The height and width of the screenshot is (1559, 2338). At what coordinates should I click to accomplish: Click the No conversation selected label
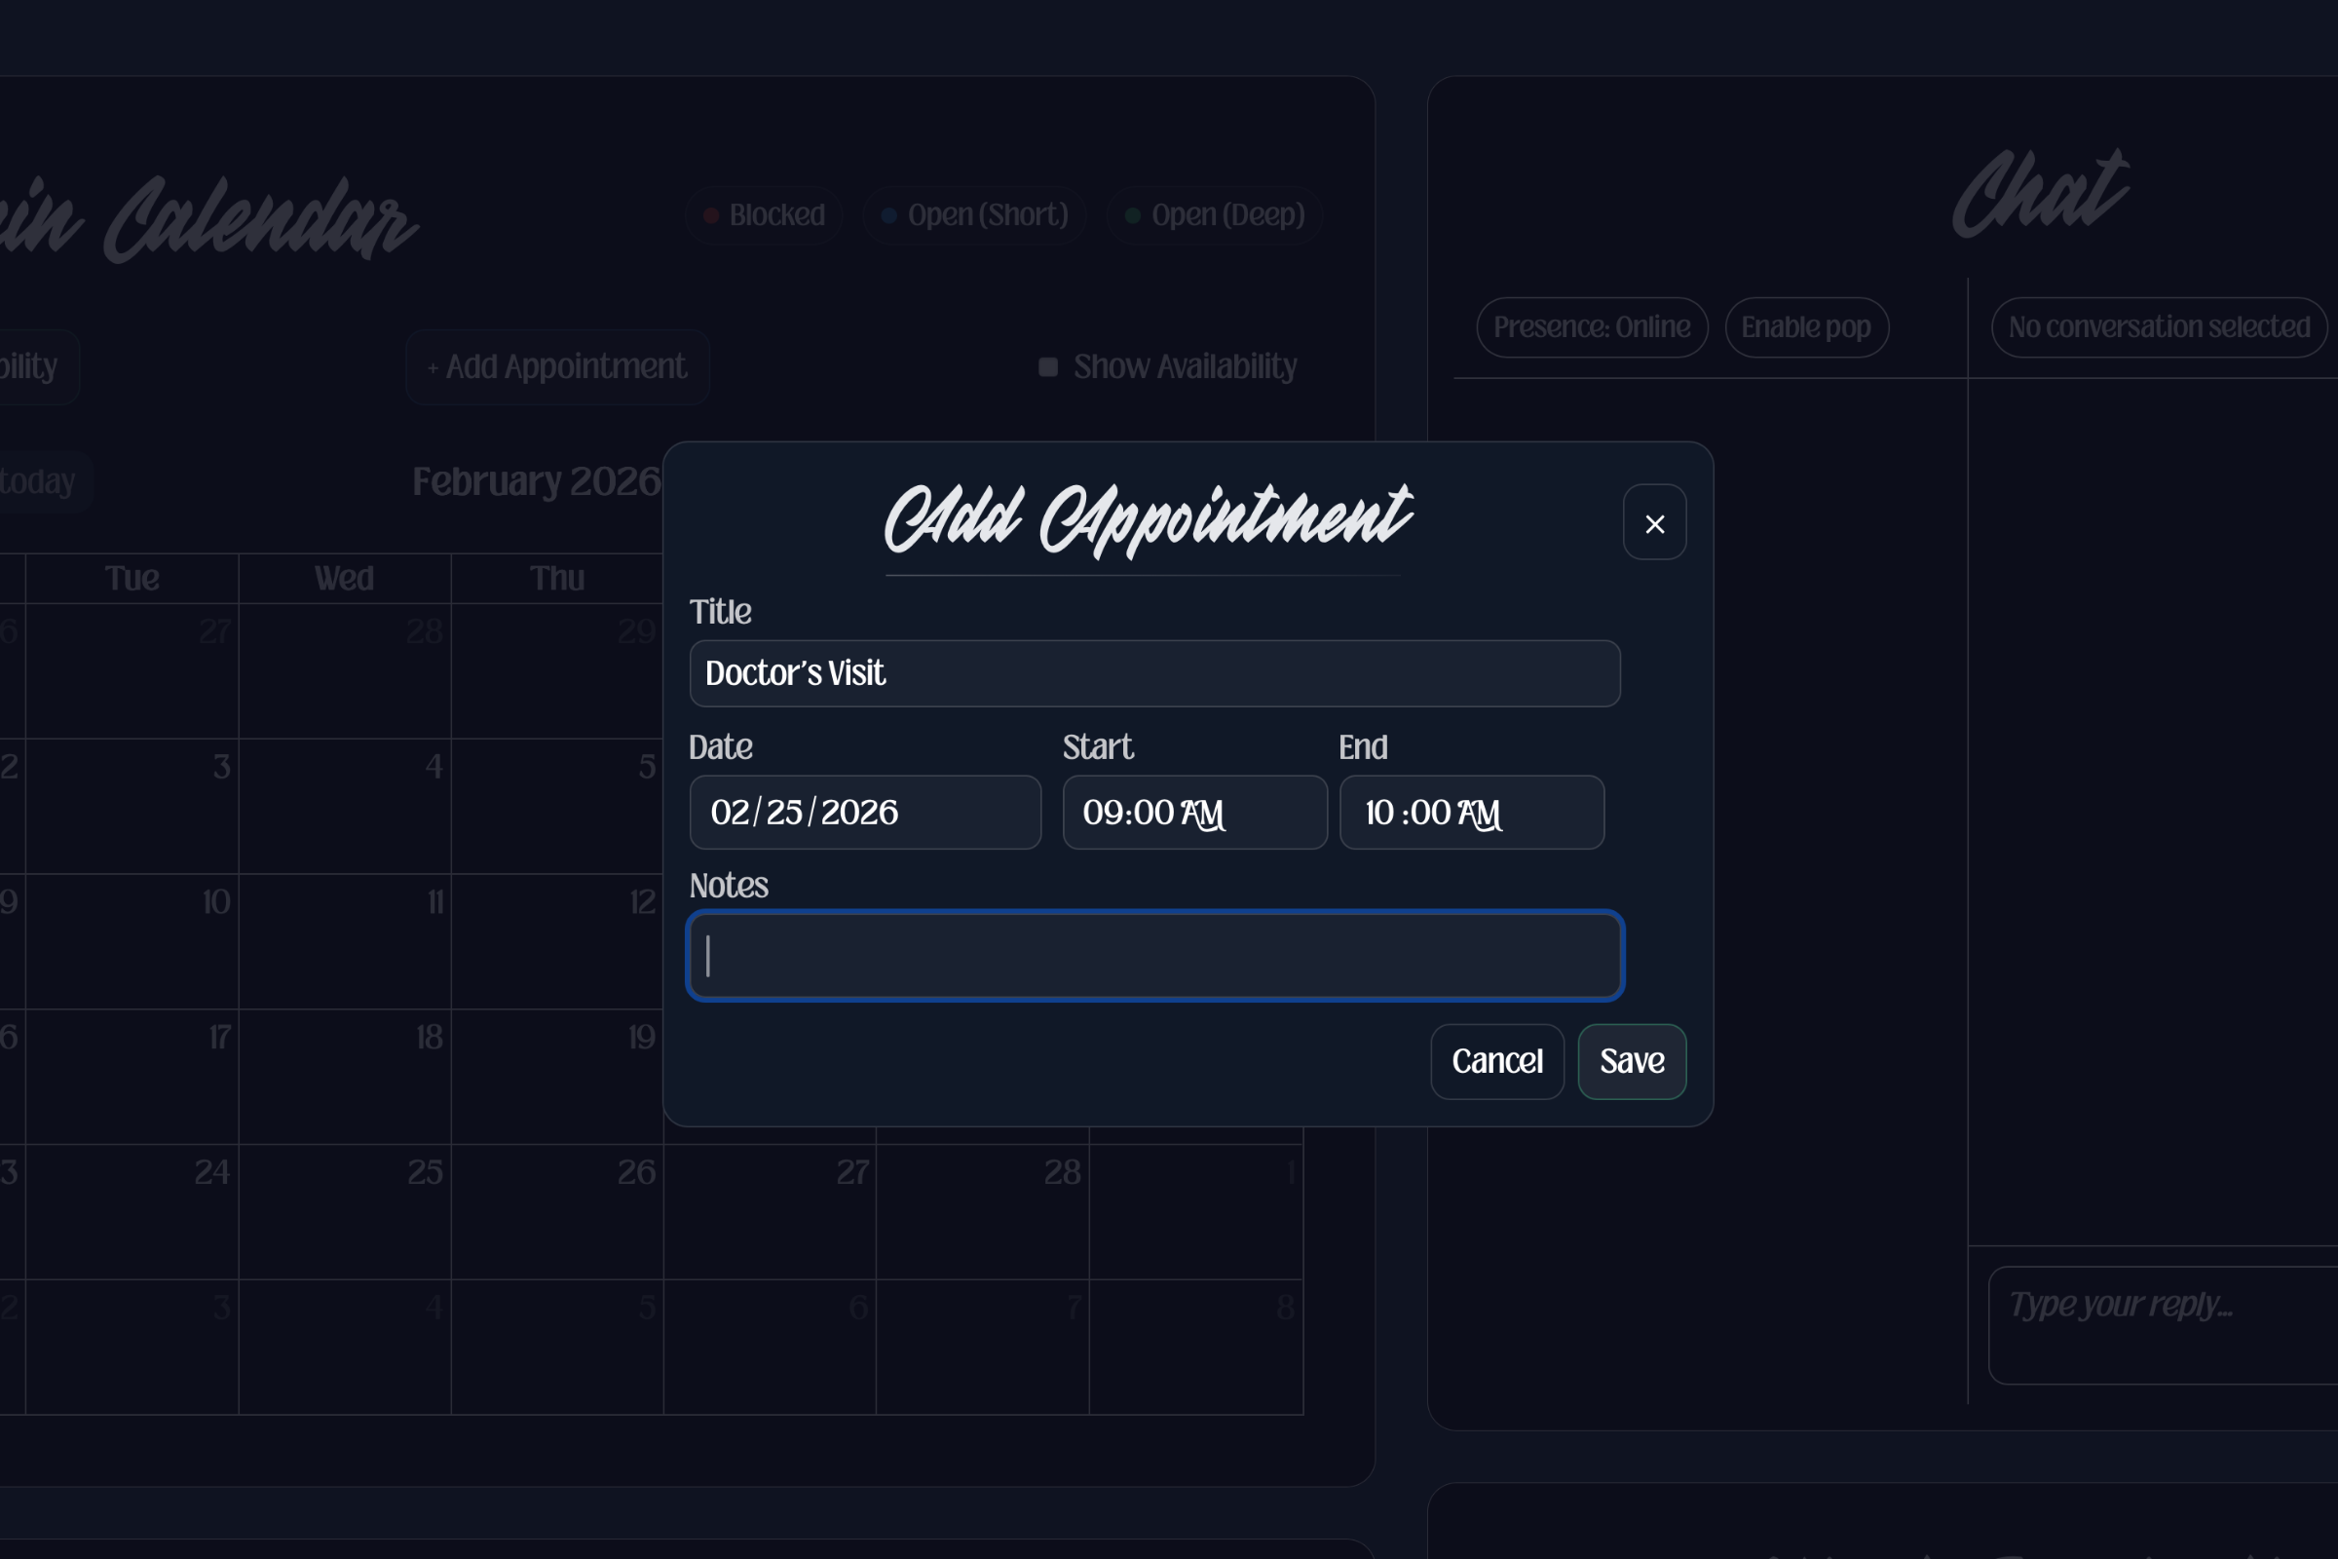click(2158, 327)
